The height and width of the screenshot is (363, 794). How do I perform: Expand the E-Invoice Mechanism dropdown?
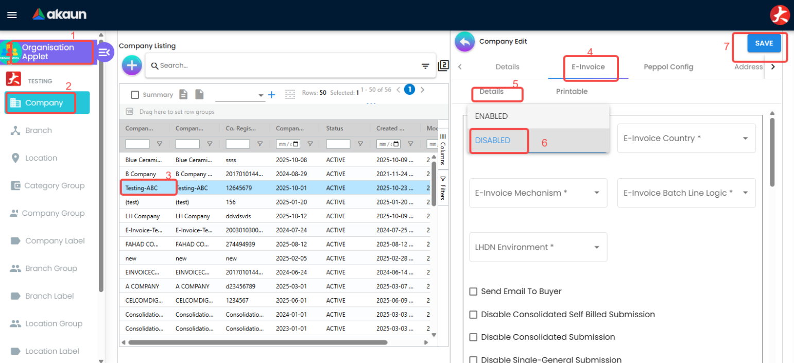click(538, 193)
